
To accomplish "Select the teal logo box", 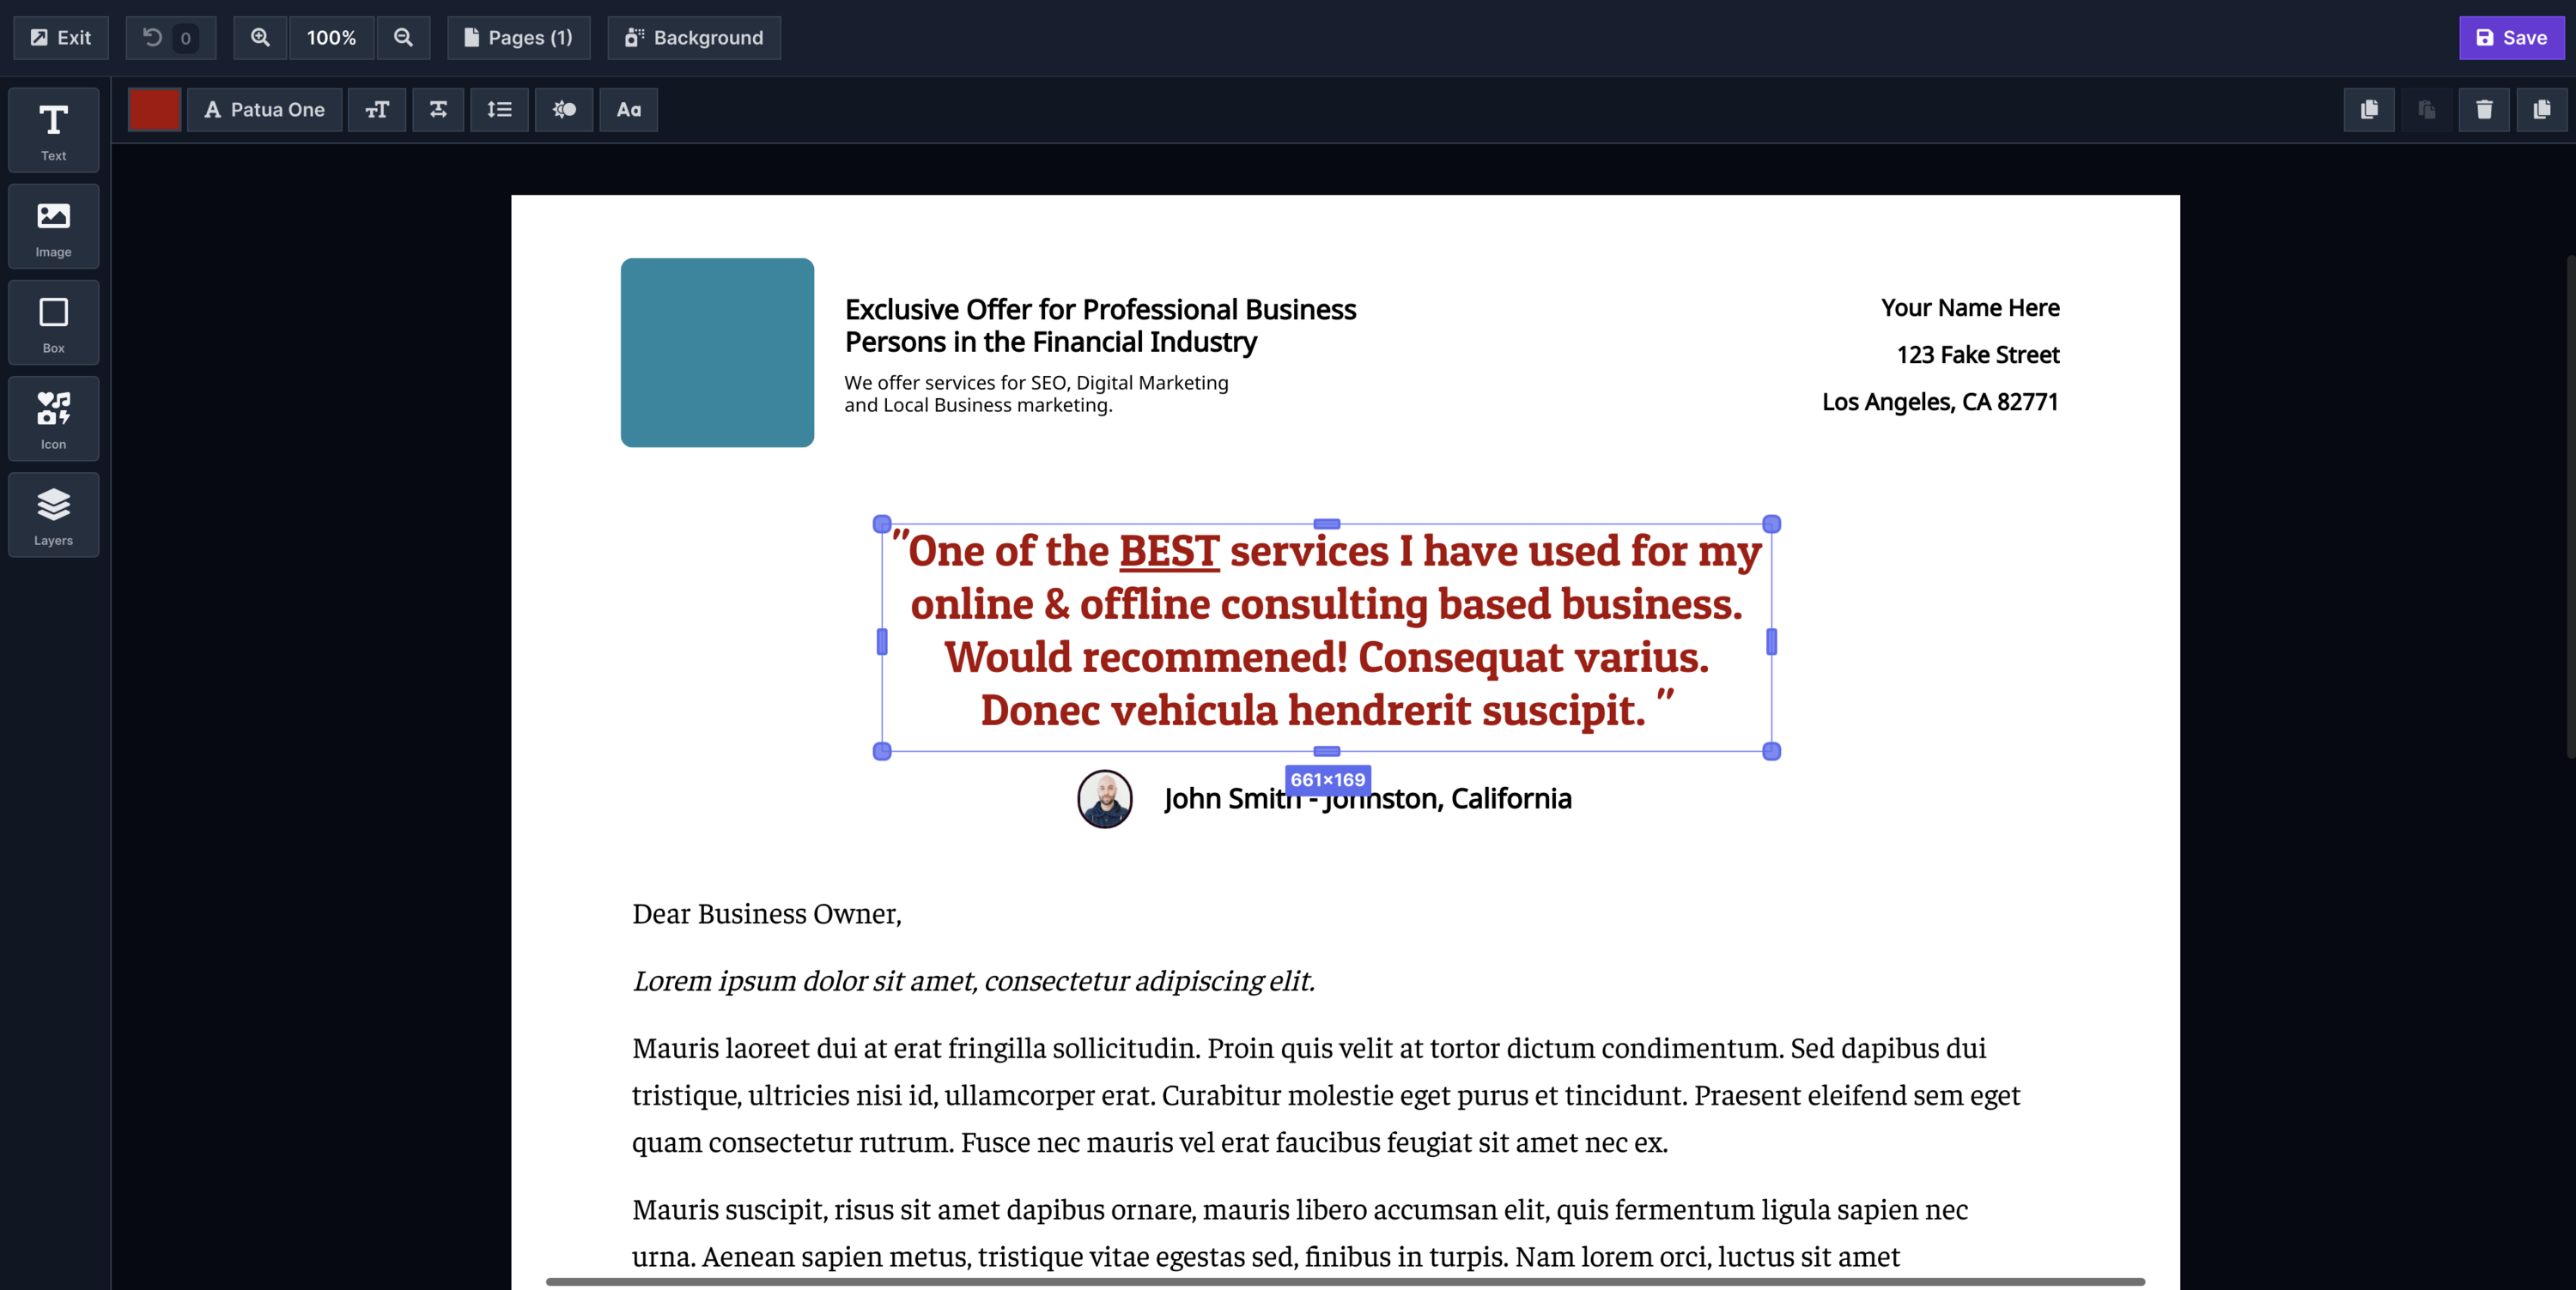I will [717, 353].
